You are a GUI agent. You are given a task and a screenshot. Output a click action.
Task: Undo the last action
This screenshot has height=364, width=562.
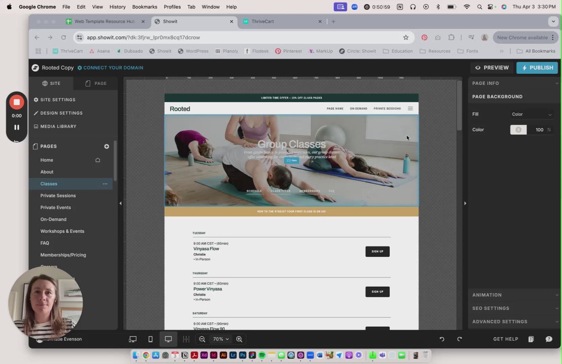442,339
